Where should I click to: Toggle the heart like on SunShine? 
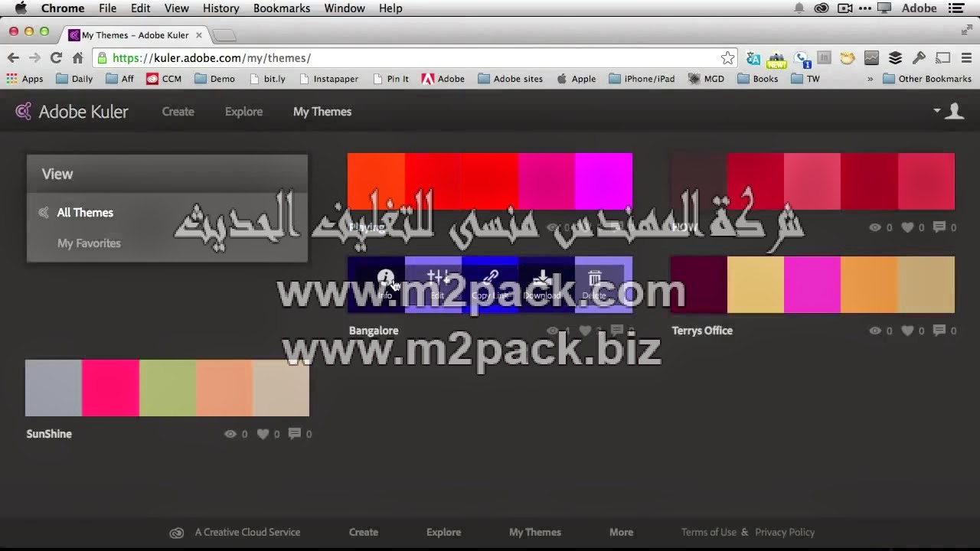point(263,434)
